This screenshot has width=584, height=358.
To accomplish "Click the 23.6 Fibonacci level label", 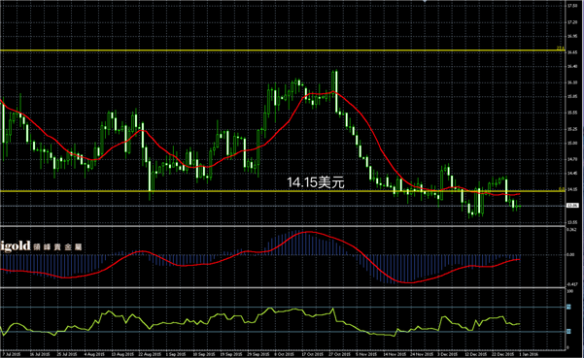I will (561, 49).
